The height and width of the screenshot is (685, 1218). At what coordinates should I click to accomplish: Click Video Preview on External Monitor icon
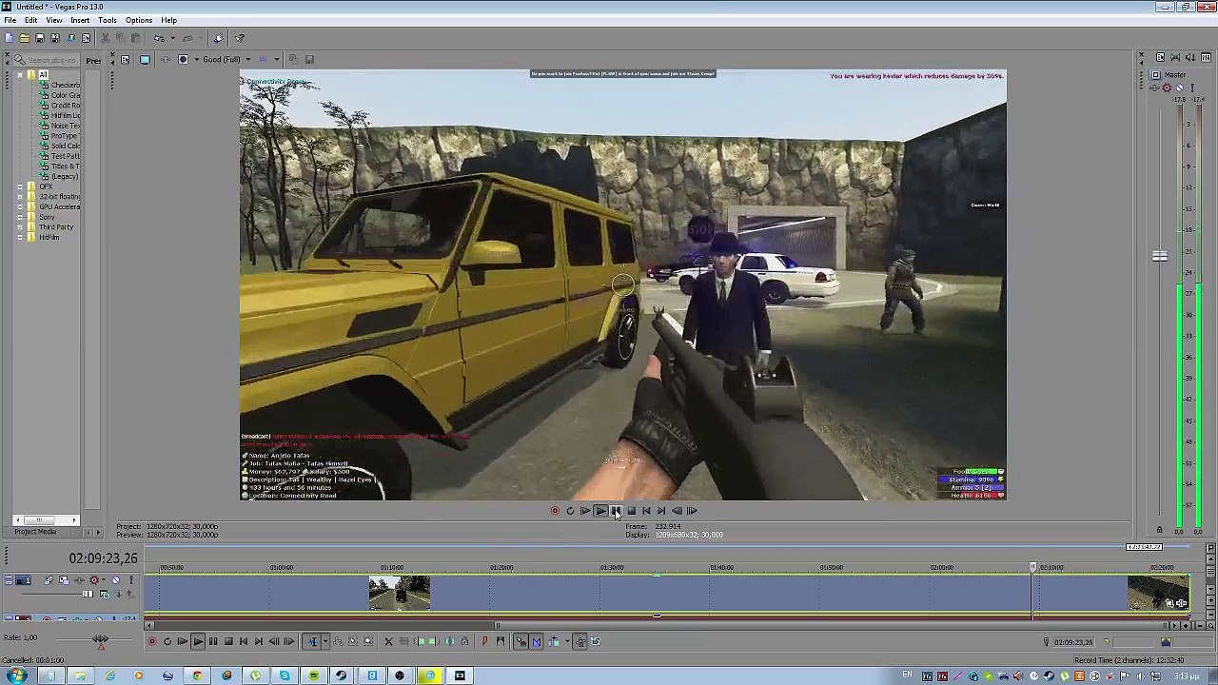coord(145,59)
